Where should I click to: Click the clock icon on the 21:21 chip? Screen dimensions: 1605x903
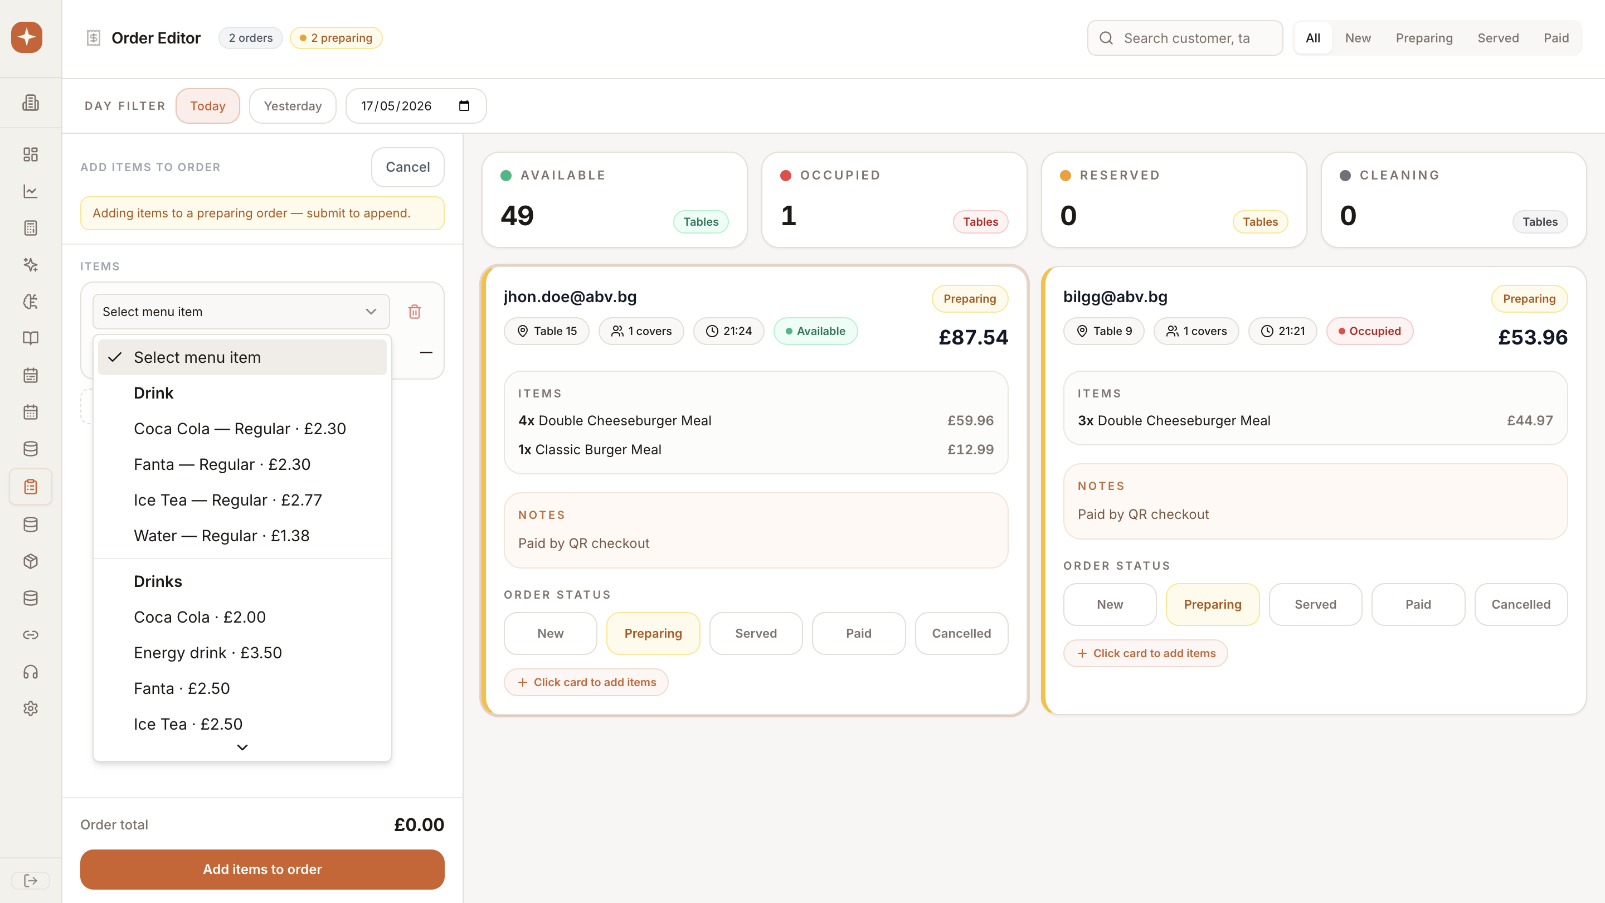tap(1267, 331)
